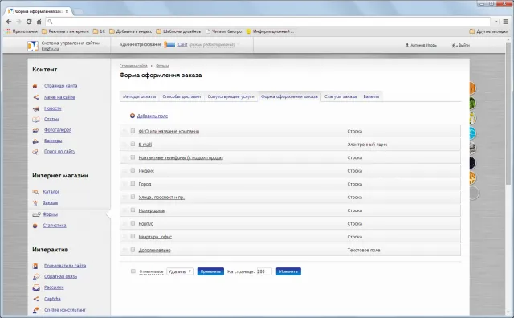Viewport: 514px width, 318px height.
Task: Open the Другие закладки folder
Action: tap(489, 31)
